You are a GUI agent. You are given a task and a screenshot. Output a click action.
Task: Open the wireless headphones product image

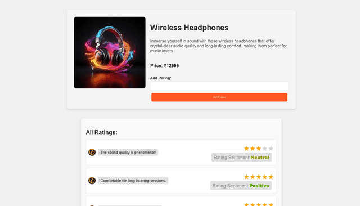pyautogui.click(x=110, y=52)
